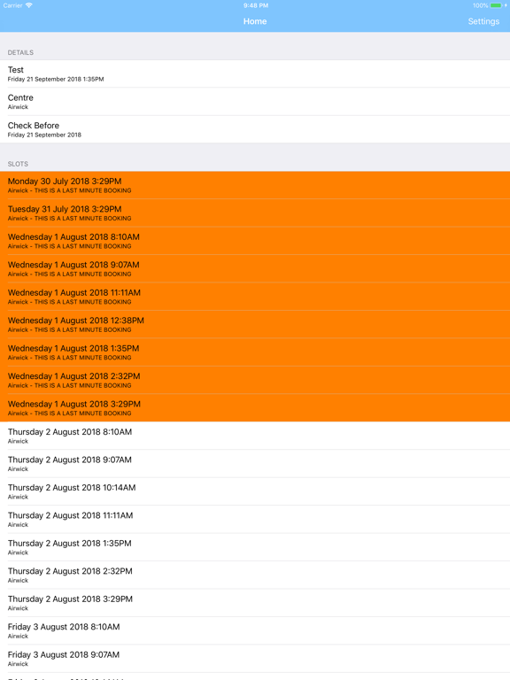Choose Wednesday 1 August 2018 8:10AM slot
This screenshot has width=510, height=680.
pyautogui.click(x=255, y=241)
